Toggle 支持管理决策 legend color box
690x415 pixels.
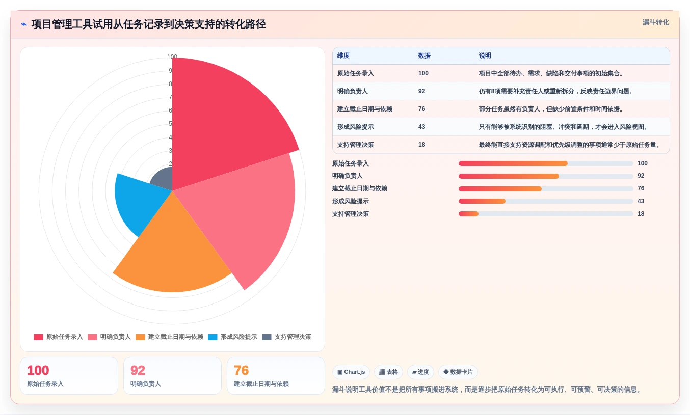pos(267,337)
